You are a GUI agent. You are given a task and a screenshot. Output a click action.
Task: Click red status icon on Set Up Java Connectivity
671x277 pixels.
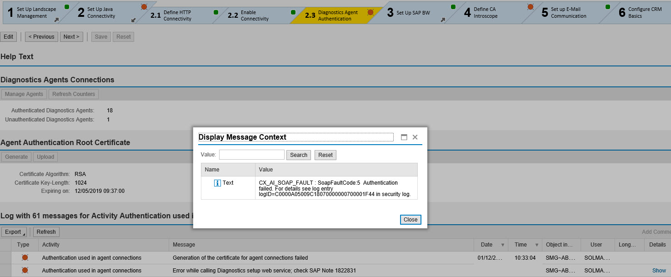click(x=144, y=7)
